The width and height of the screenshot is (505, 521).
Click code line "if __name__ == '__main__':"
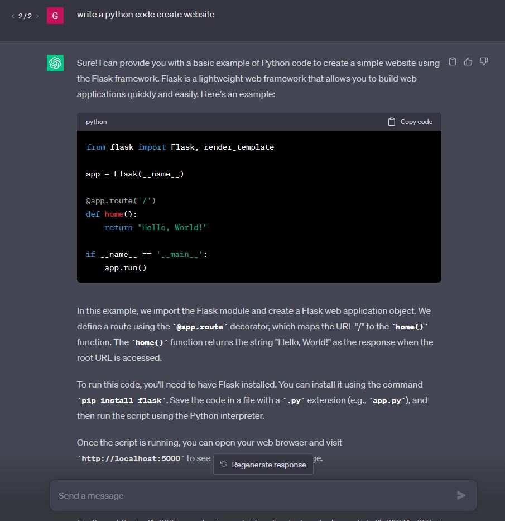(147, 255)
